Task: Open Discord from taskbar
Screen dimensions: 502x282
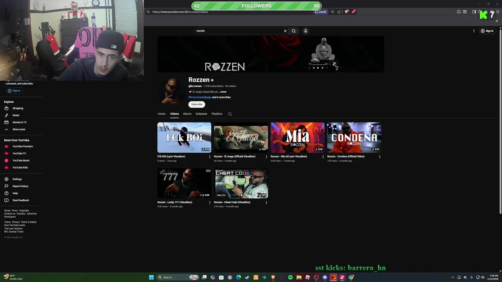Action: [325, 277]
